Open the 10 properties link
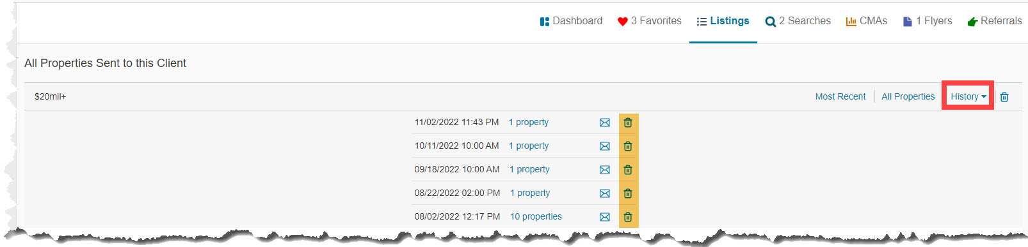The image size is (1028, 247). point(536,216)
